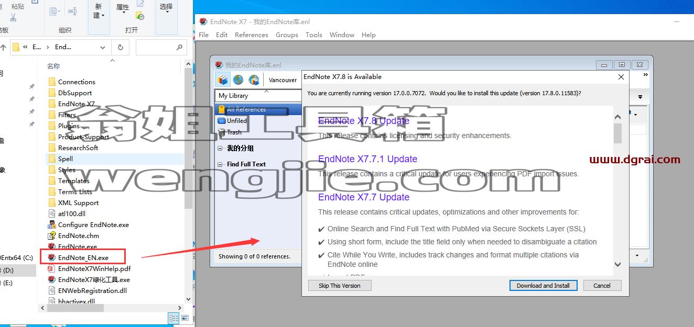Open the 新建 dropdown in Explorer ribbon
This screenshot has width=694, height=327.
point(99,10)
